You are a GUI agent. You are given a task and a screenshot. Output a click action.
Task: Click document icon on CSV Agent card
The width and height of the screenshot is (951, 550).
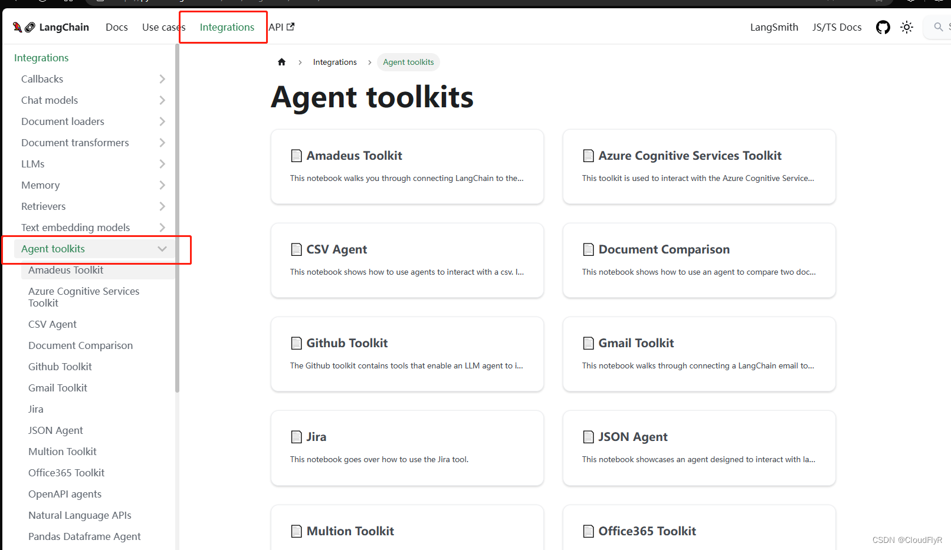pos(296,249)
